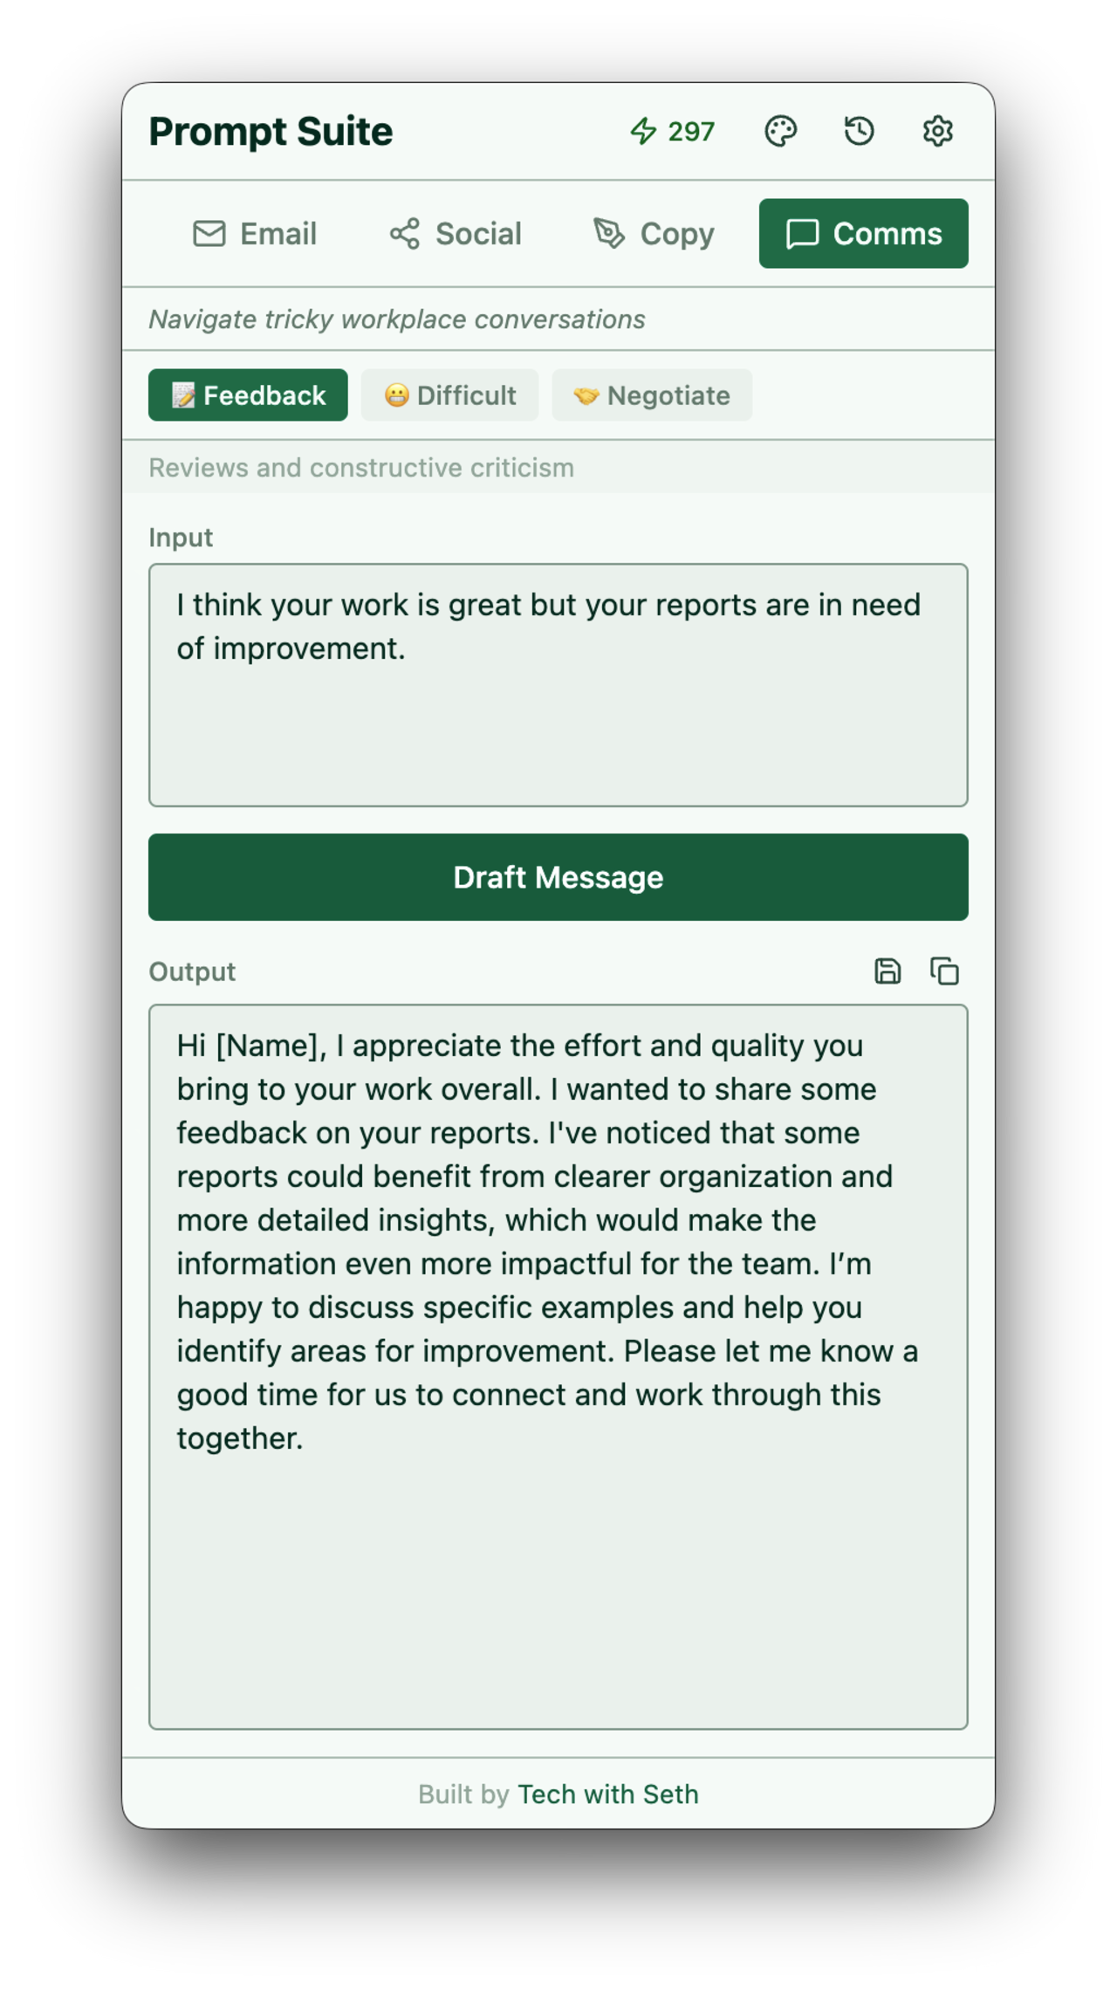Click the lightning bolt credits icon
The image size is (1117, 1990).
point(645,131)
